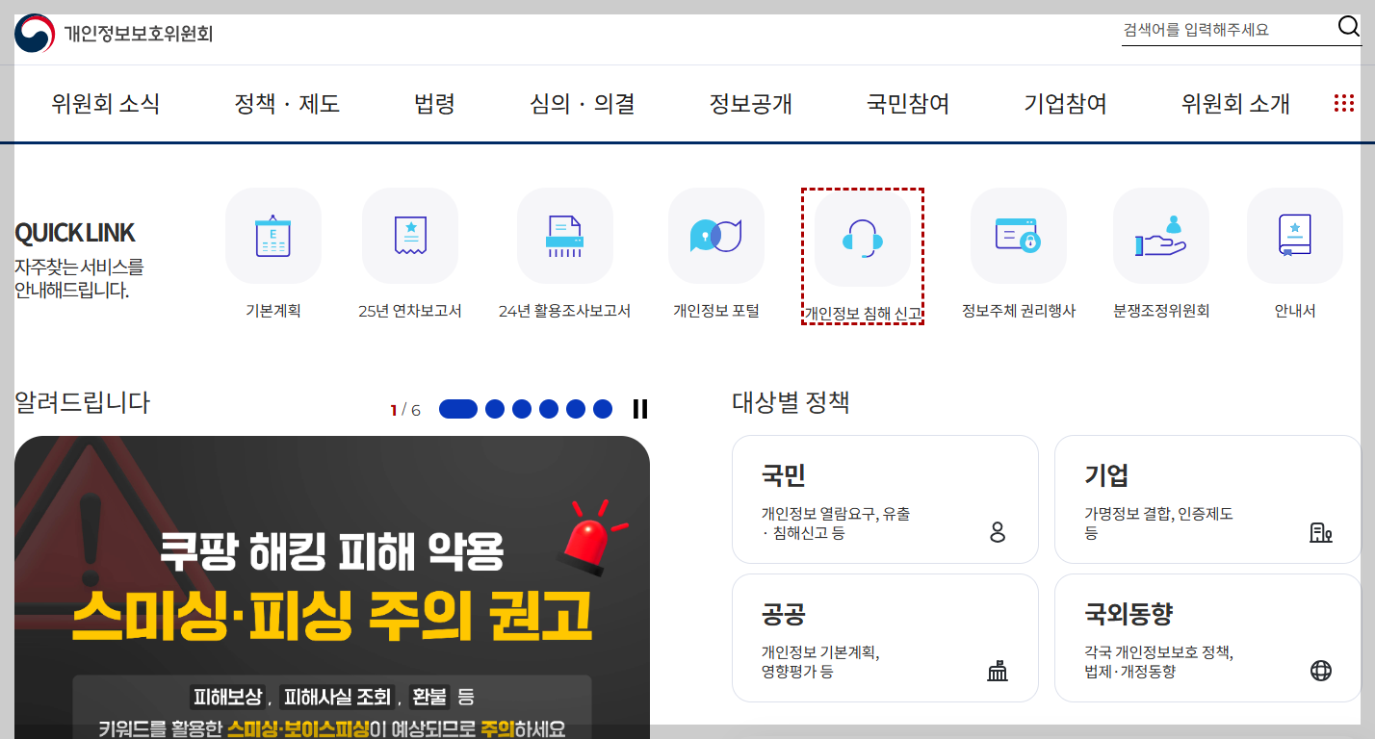1375x739 pixels.
Task: Open the 국민 policy card heading
Action: click(783, 475)
